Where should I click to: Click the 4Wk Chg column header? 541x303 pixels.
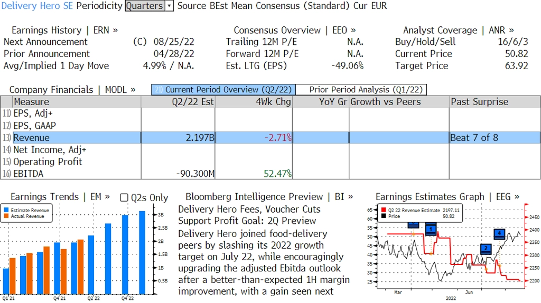pos(254,102)
